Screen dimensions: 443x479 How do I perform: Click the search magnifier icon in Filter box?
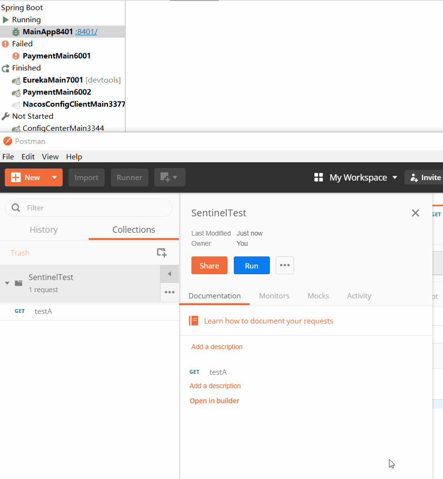(x=16, y=208)
